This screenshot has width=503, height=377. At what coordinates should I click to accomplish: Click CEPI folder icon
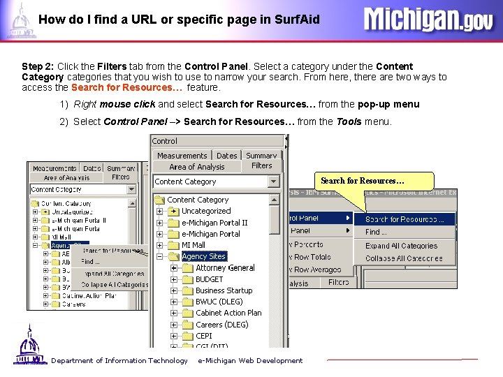point(188,336)
